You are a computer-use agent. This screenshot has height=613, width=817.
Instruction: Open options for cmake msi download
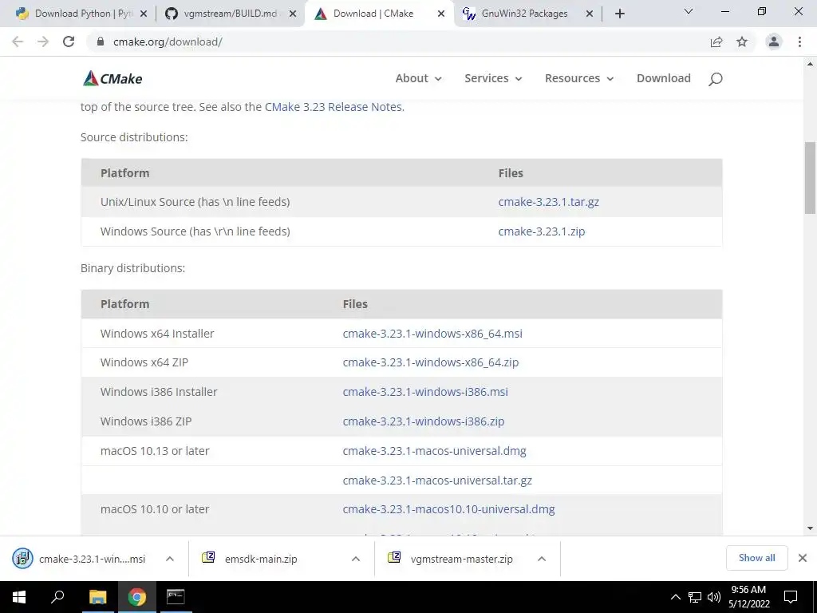pos(170,559)
